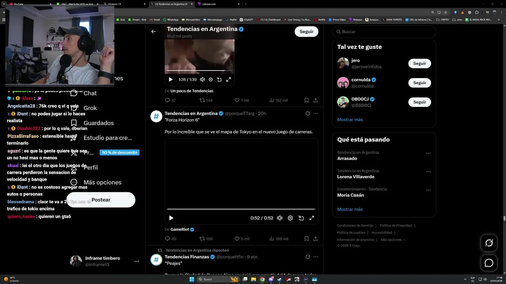Bookmark this page with the star icon
Screen dimensions: 506x284
click(446, 12)
